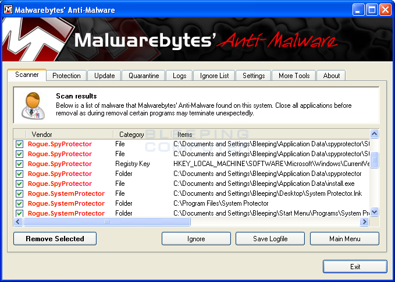The width and height of the screenshot is (395, 282).
Task: Uncheck the spyprotector Folder row checkbox
Action: pyautogui.click(x=19, y=174)
